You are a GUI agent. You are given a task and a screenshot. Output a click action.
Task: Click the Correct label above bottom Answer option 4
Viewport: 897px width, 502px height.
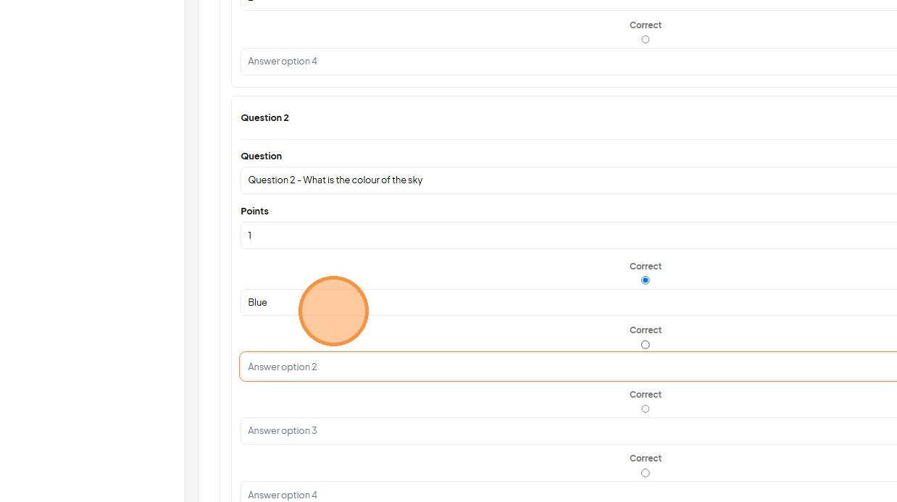click(646, 458)
